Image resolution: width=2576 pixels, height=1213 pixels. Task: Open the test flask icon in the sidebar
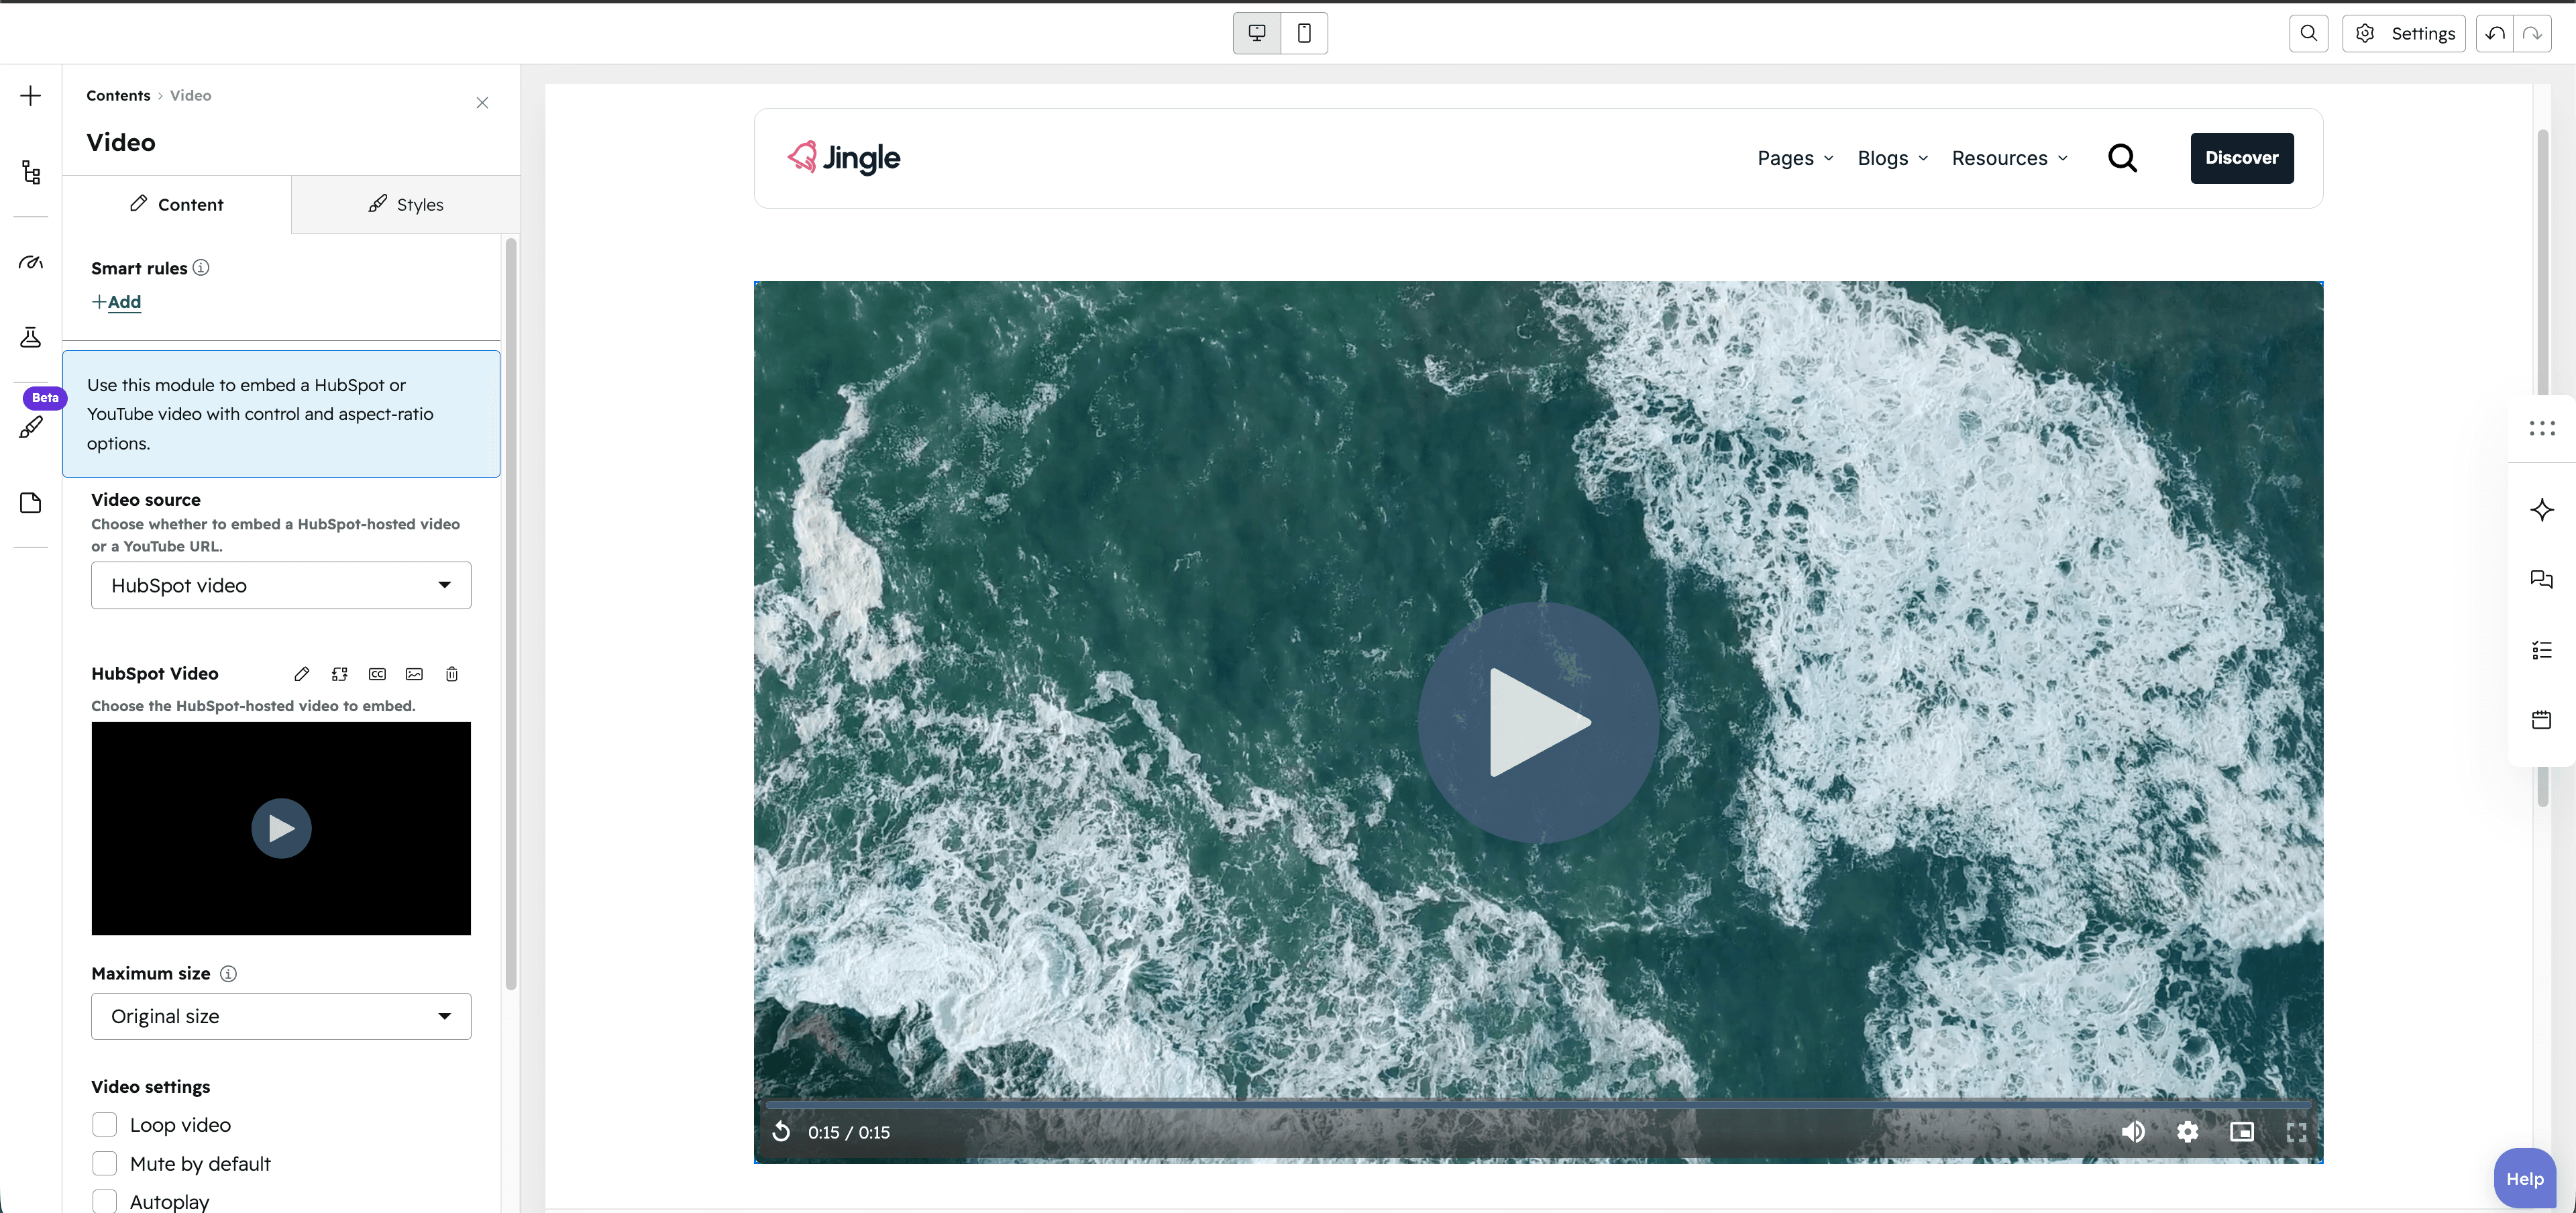(31, 337)
